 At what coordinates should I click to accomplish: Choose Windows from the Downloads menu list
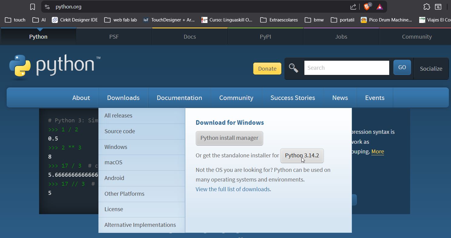click(142, 147)
